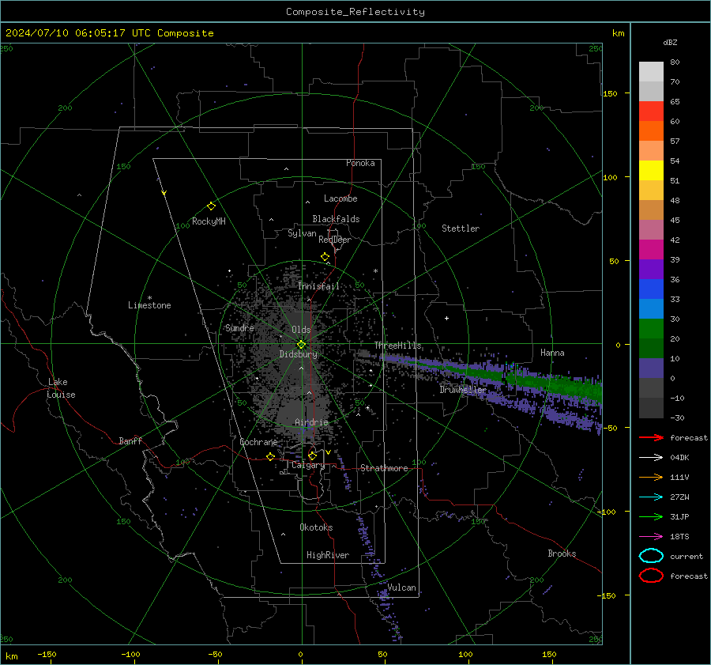Click the Olds town label
This screenshot has width=711, height=665.
click(301, 330)
